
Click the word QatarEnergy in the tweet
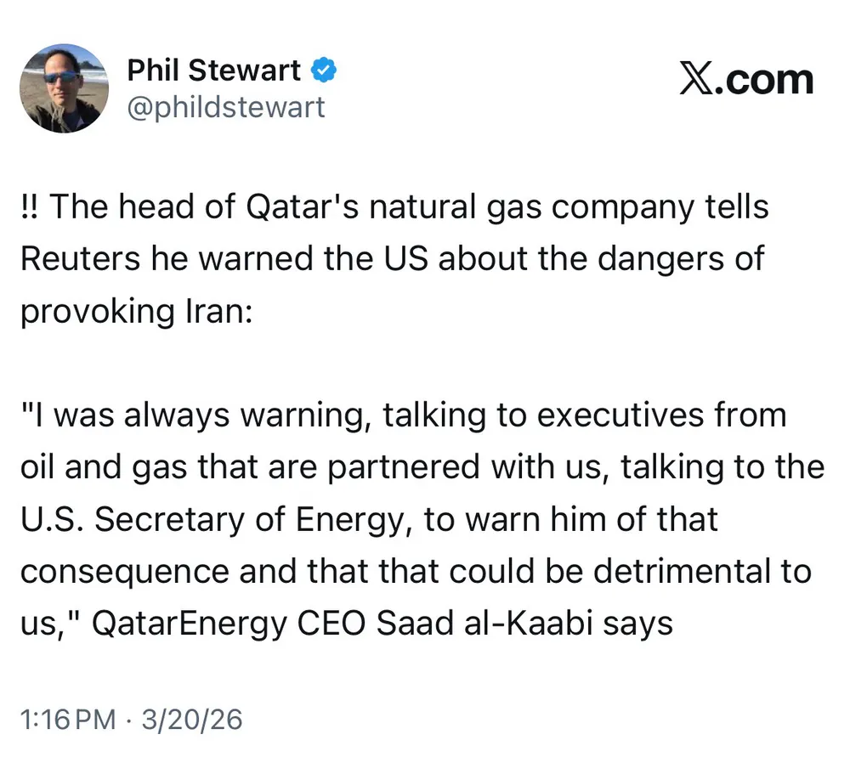click(190, 624)
